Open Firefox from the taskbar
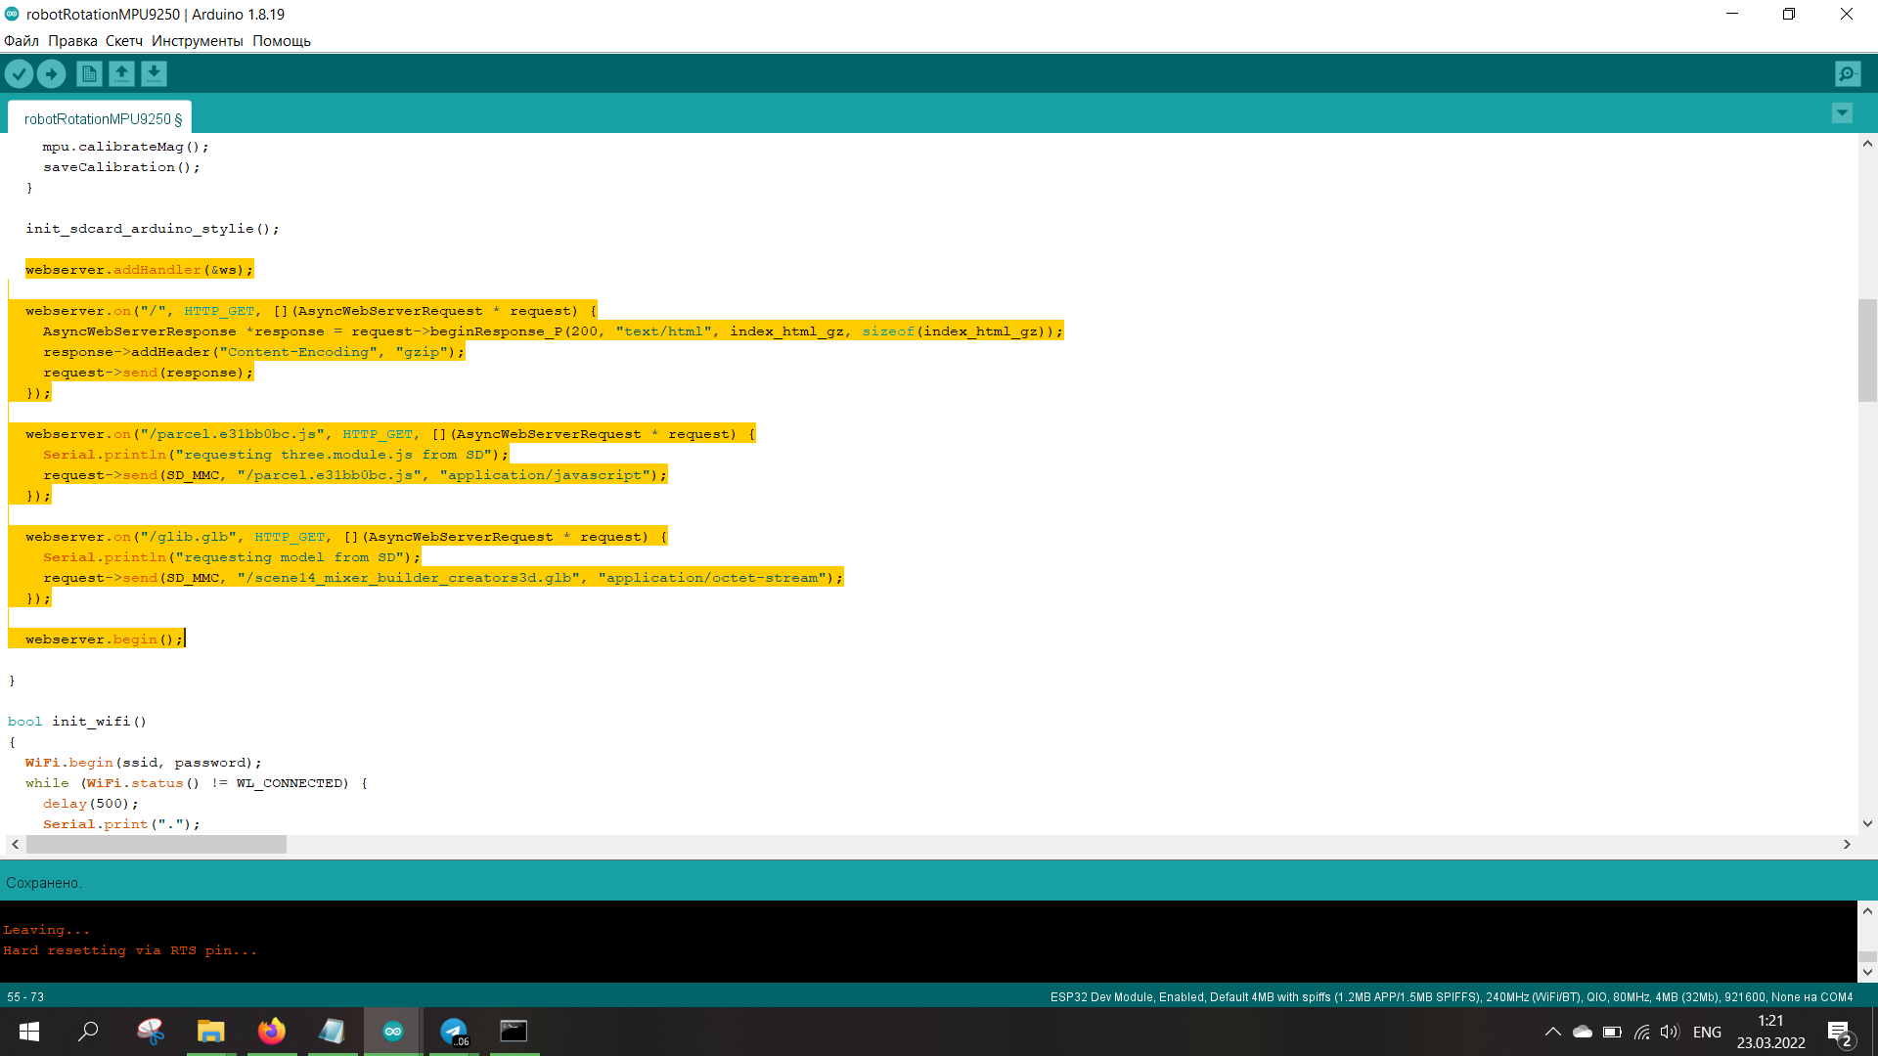Image resolution: width=1878 pixels, height=1056 pixels. click(x=271, y=1032)
